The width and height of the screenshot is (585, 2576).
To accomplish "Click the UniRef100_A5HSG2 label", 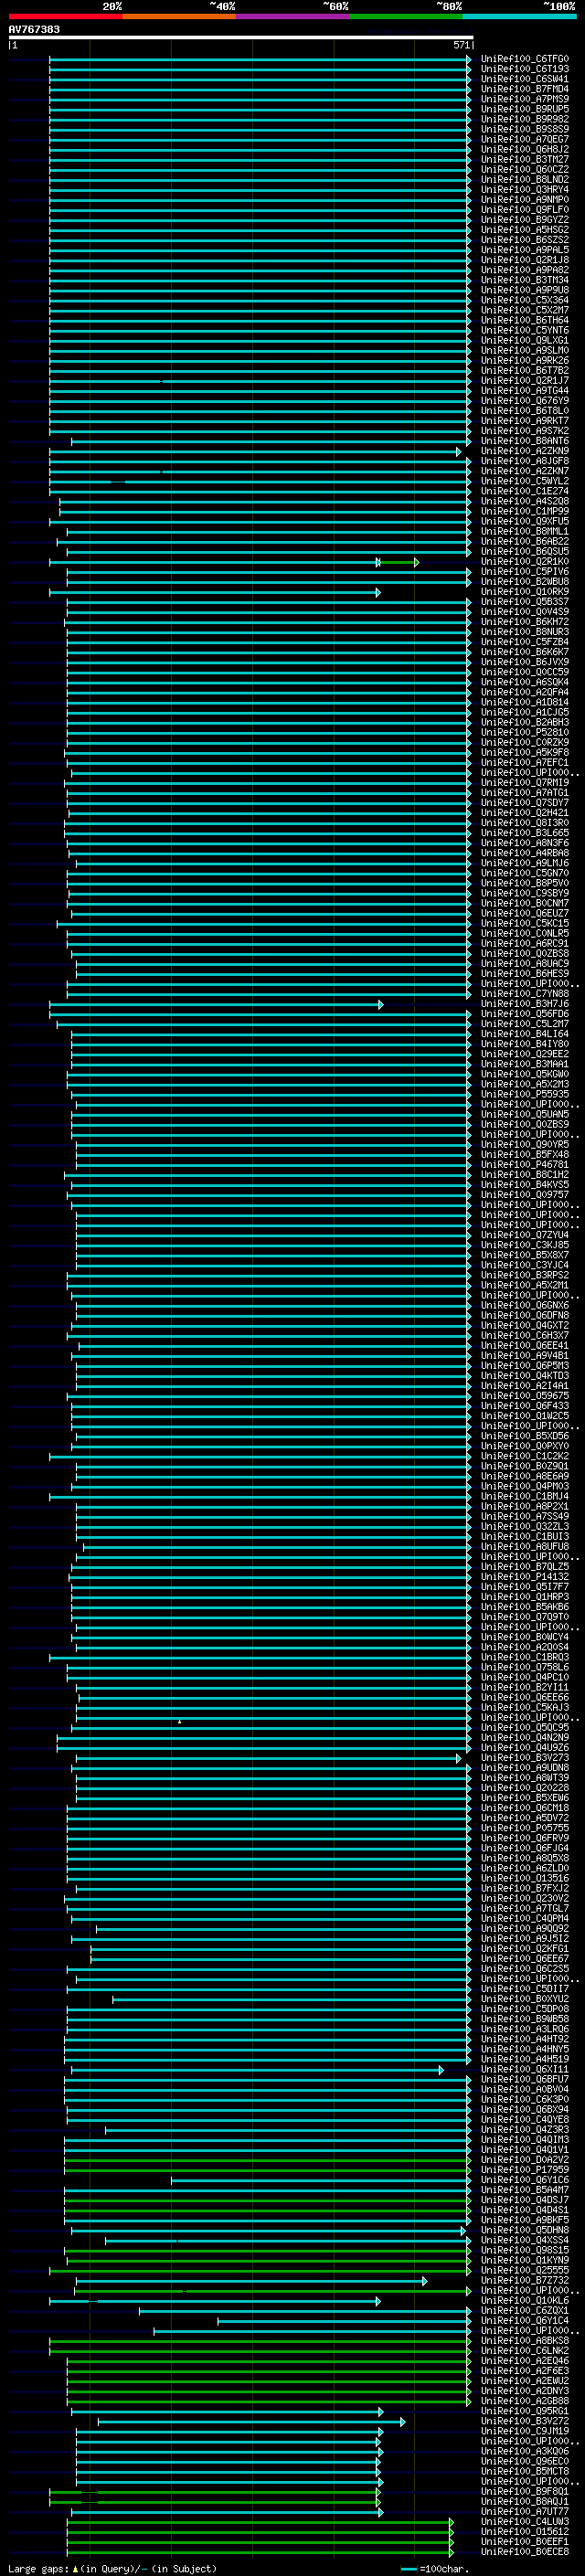I will click(x=525, y=230).
